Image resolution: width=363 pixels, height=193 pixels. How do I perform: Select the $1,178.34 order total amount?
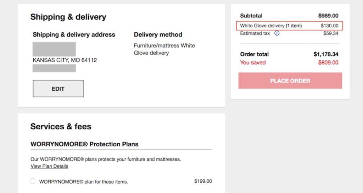(x=326, y=54)
